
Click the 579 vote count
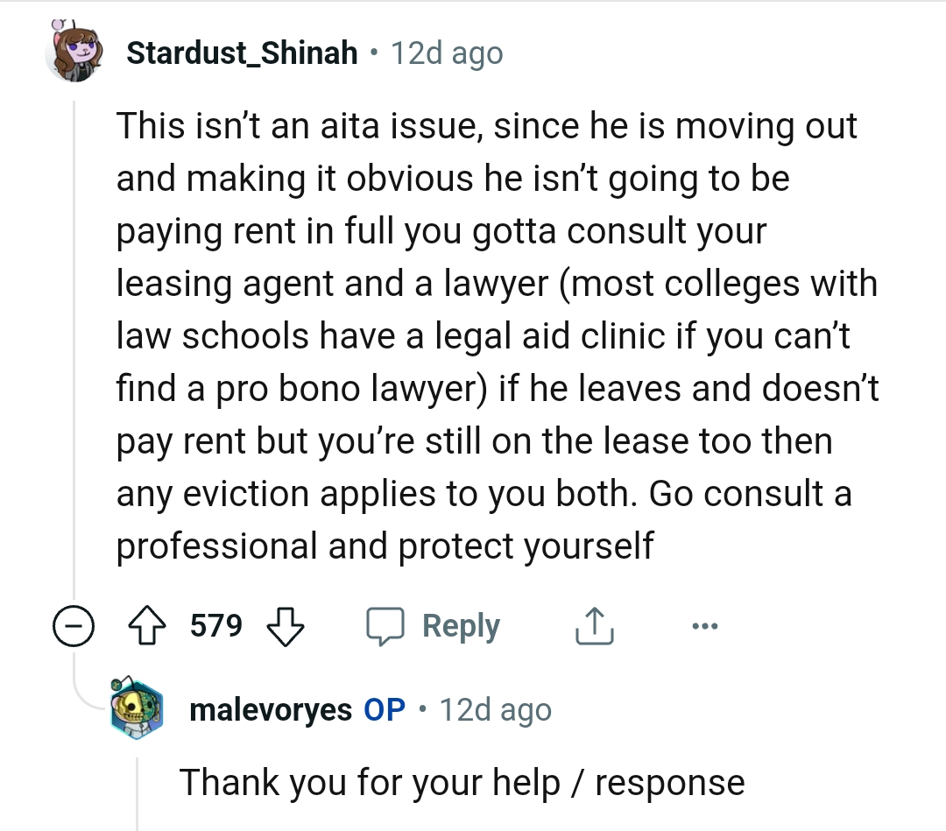215,625
